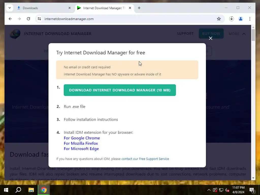Open Windows taskbar search
Image resolution: width=260 pixels, height=195 pixels.
point(18,190)
